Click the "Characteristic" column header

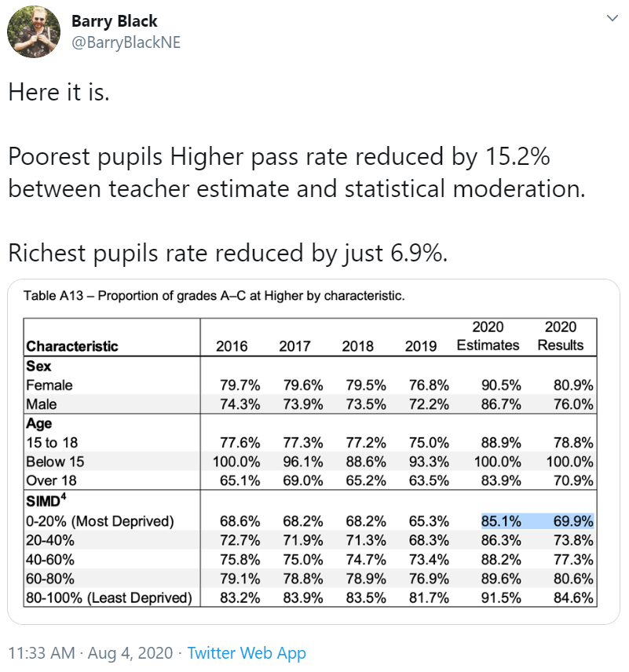click(x=72, y=346)
